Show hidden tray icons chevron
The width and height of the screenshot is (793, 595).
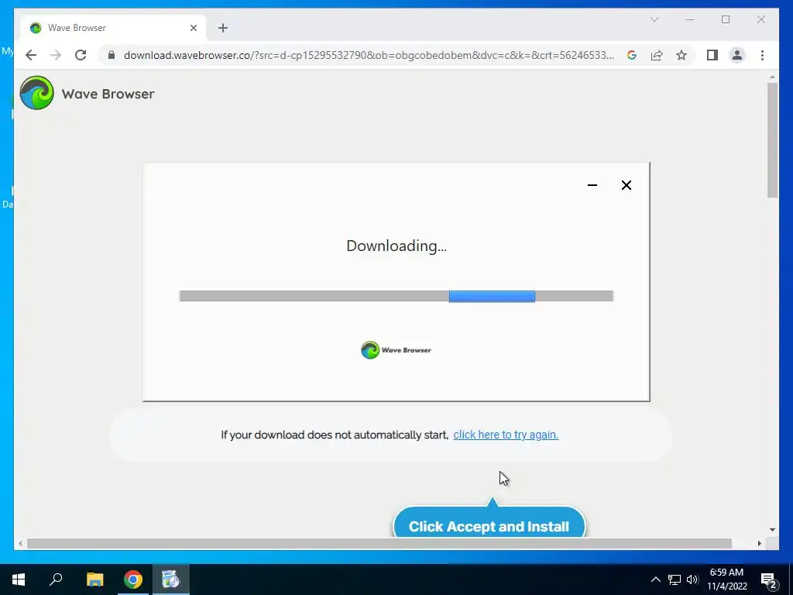tap(655, 580)
